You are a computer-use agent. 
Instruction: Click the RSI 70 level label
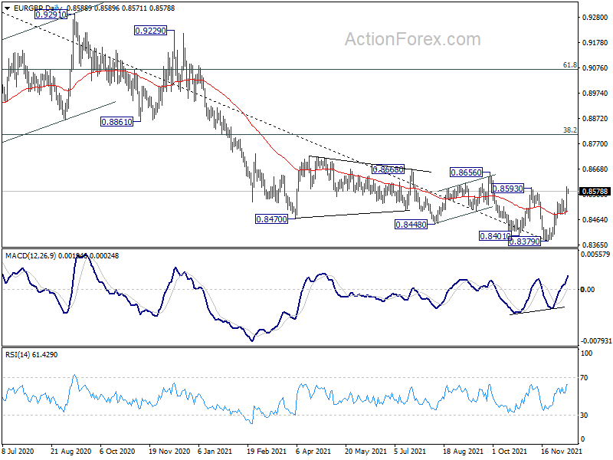tap(584, 377)
